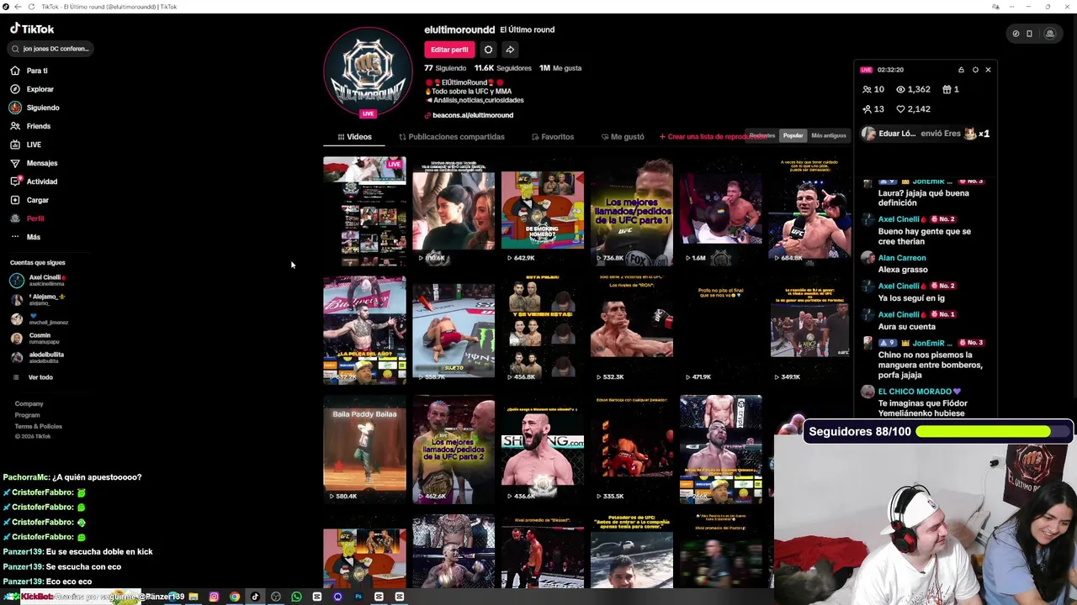Sort videos by Más antiguos
Screen dimensions: 1077x605
829,135
